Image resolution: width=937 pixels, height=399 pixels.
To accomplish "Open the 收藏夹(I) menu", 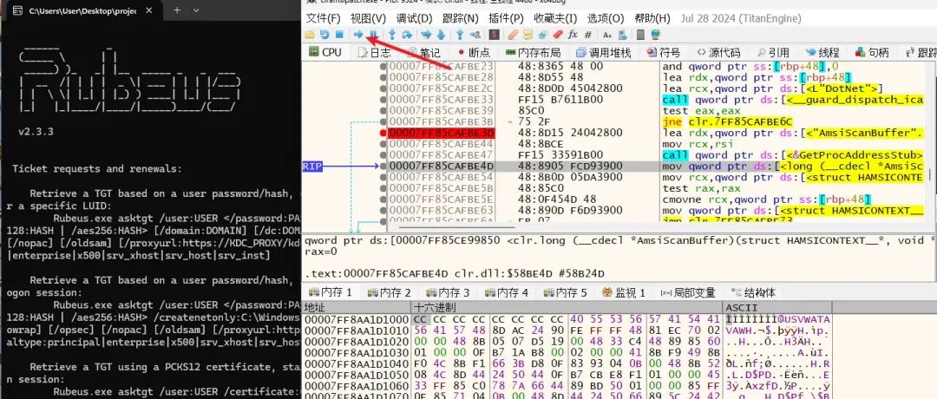I will (x=555, y=18).
